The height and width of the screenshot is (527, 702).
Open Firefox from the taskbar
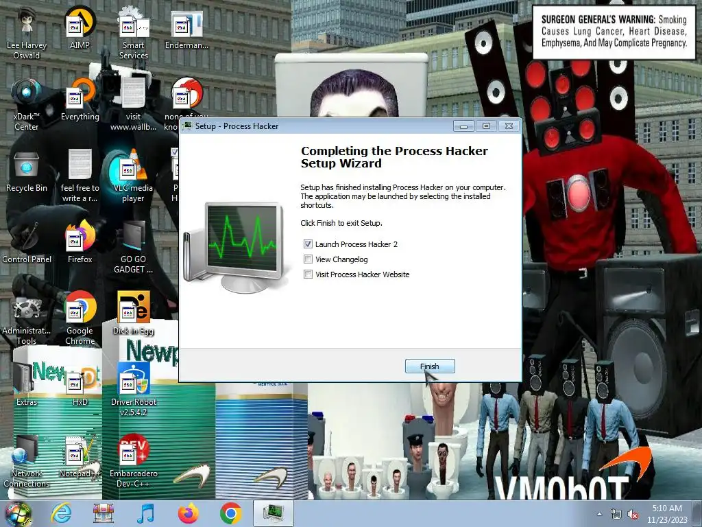(x=188, y=513)
